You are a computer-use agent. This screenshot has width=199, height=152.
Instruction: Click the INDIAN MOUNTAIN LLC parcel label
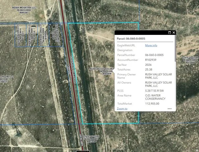pos(24,10)
